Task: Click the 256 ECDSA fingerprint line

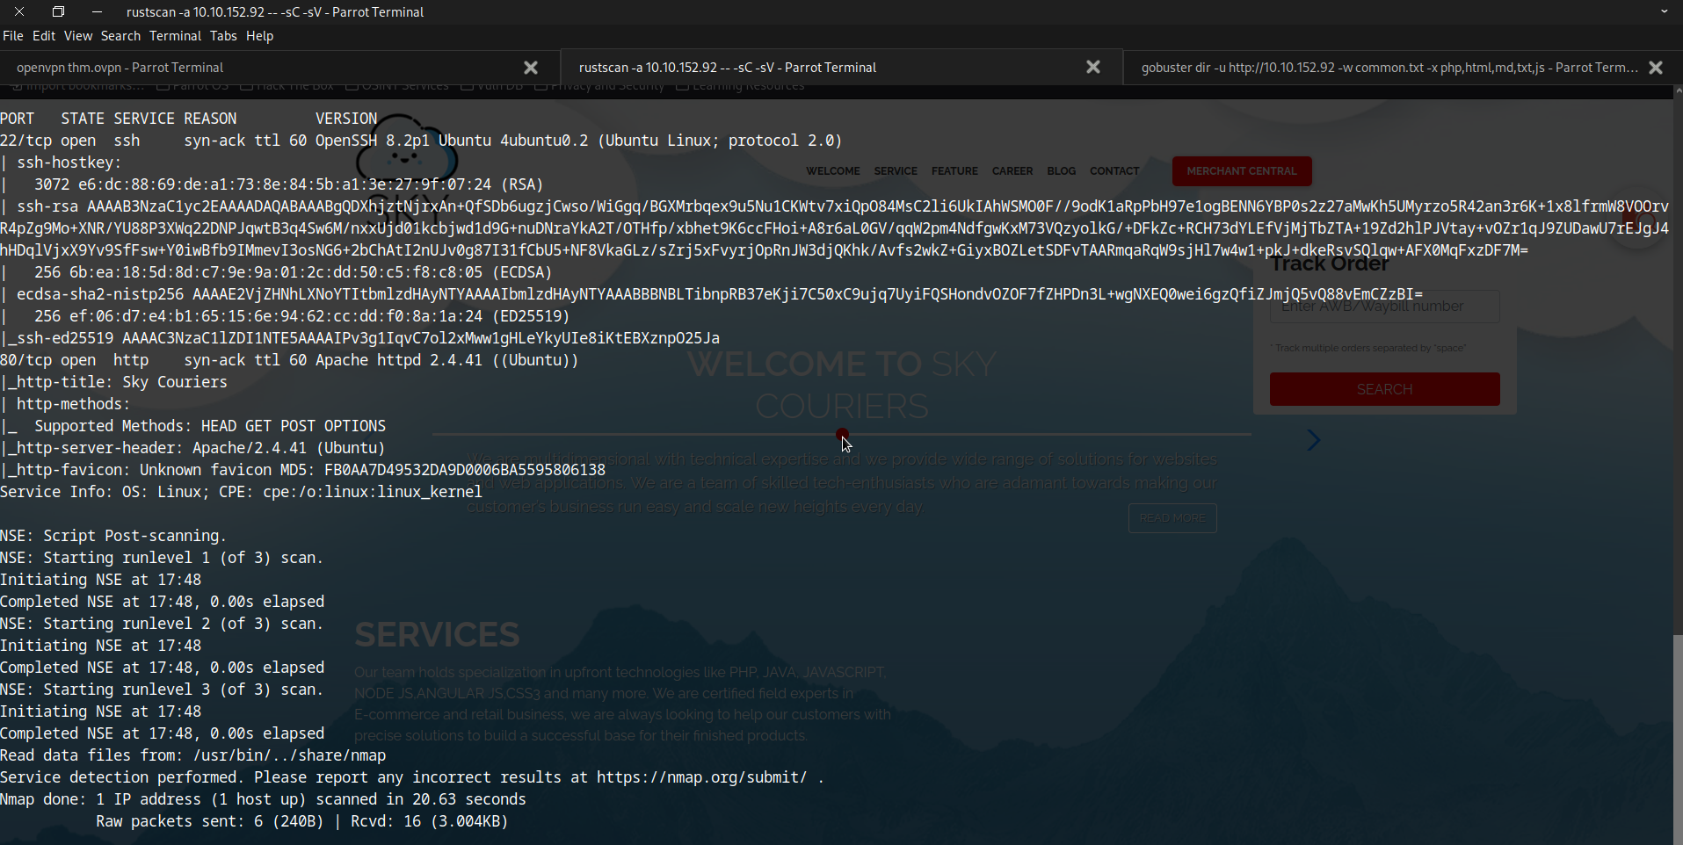Action: (276, 272)
